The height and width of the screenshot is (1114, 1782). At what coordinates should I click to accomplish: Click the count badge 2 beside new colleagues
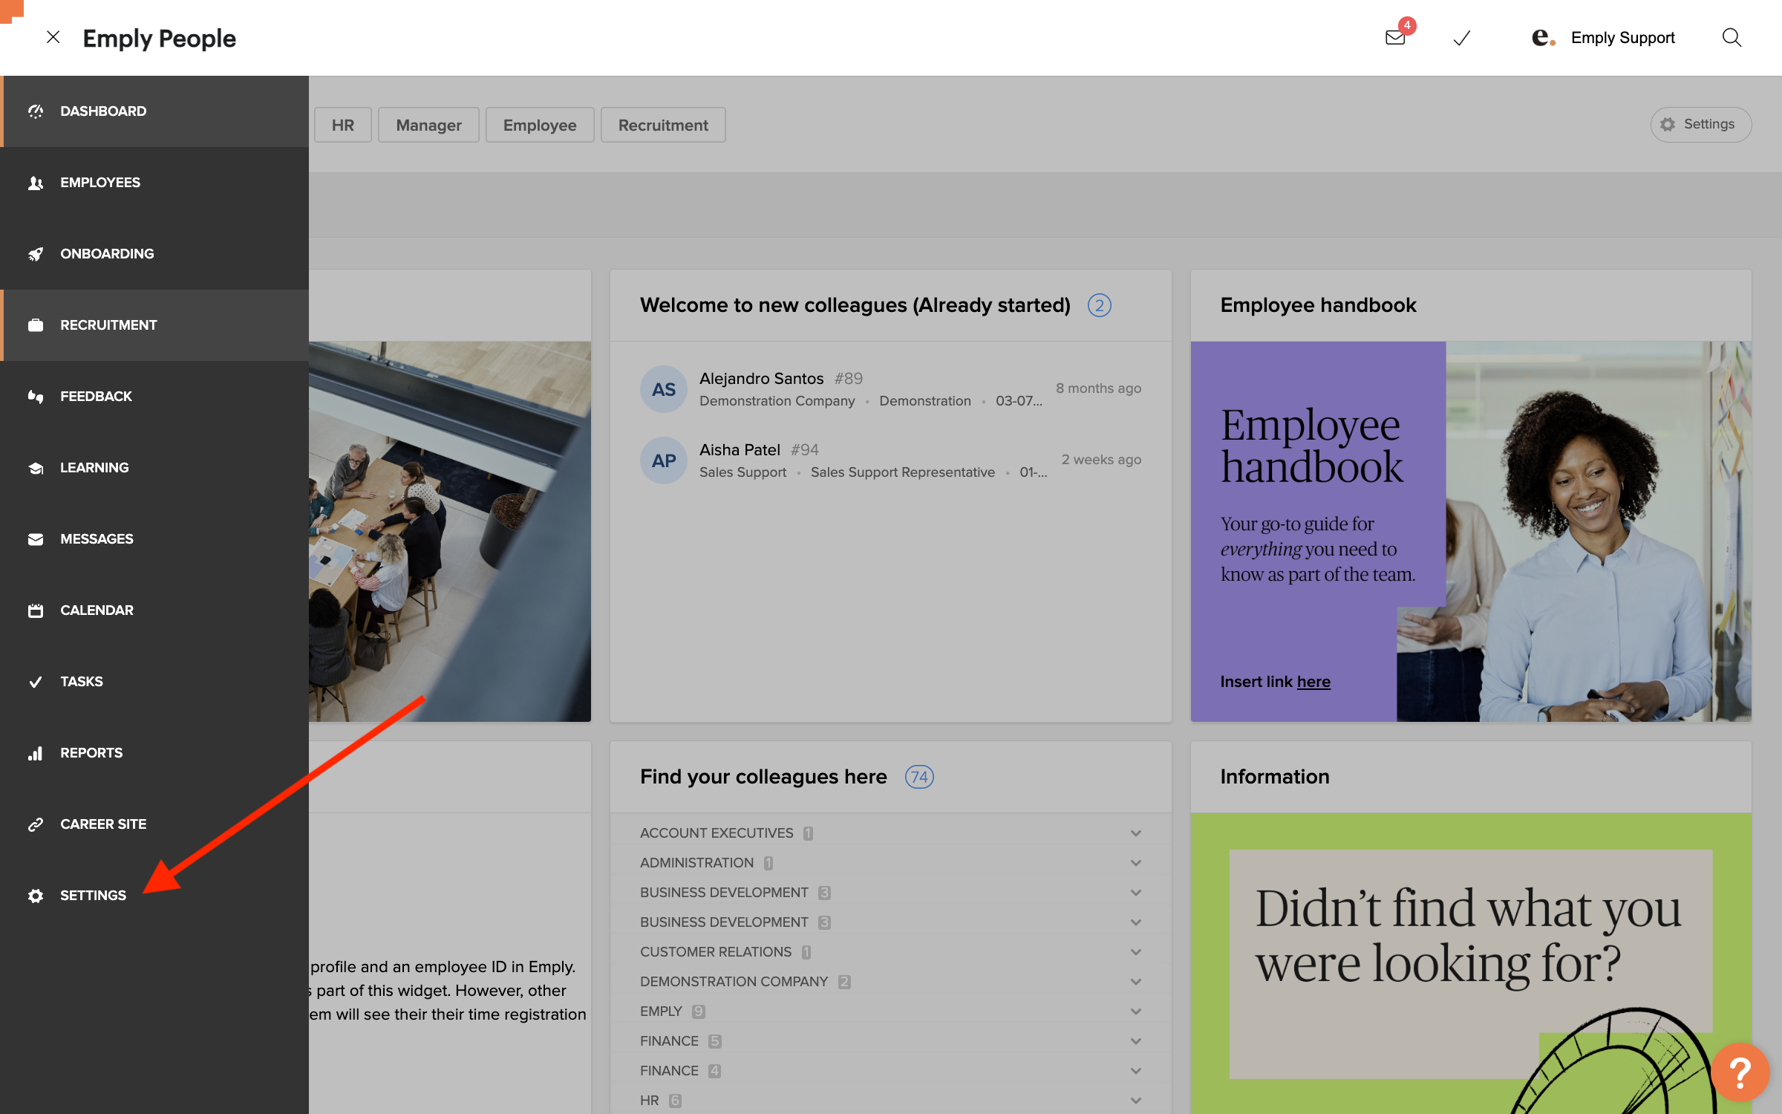[x=1100, y=305]
